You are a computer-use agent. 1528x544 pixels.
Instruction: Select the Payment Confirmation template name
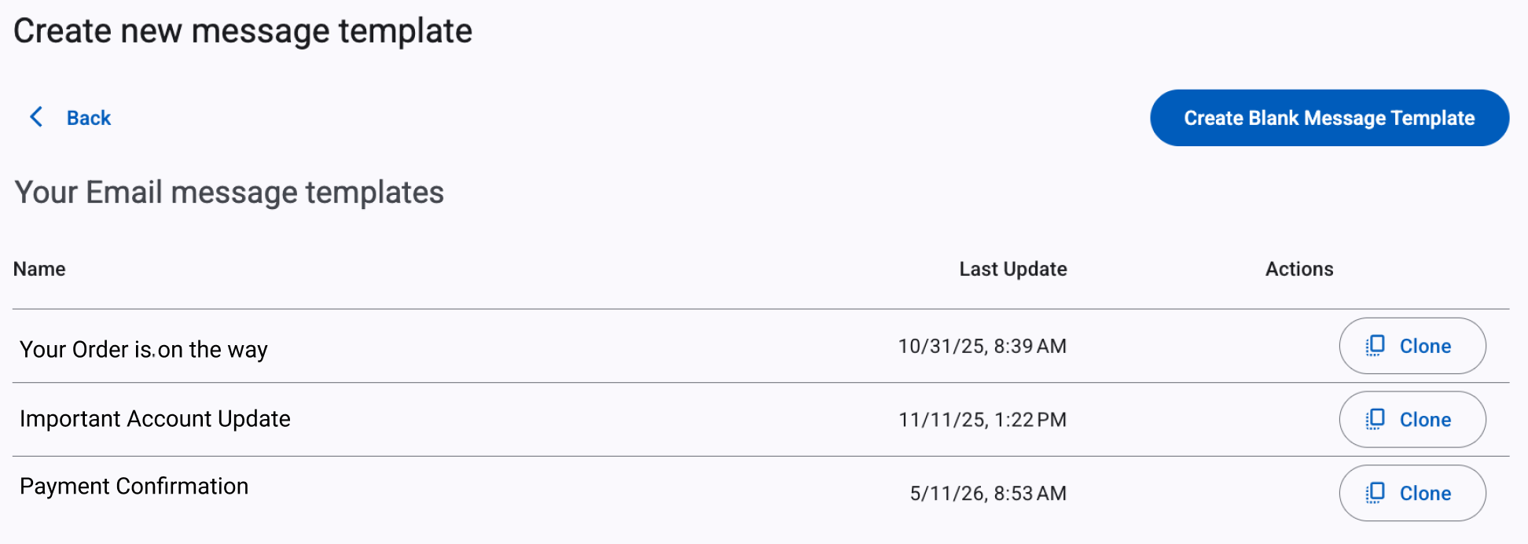(134, 487)
